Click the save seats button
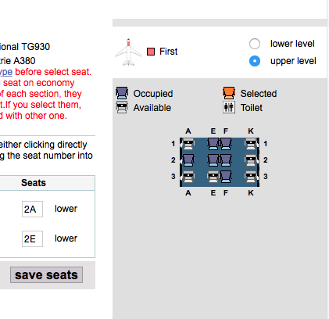The width and height of the screenshot is (329, 319). (46, 274)
